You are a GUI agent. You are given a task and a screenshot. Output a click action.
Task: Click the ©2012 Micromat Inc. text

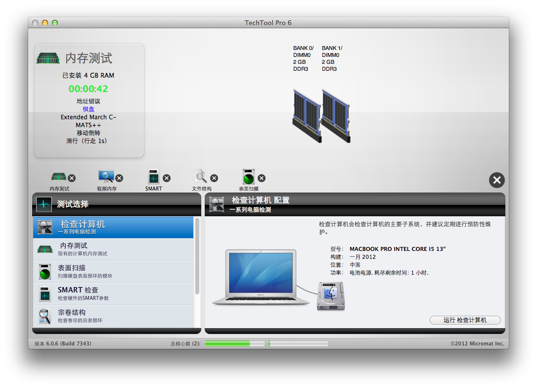pos(477,343)
